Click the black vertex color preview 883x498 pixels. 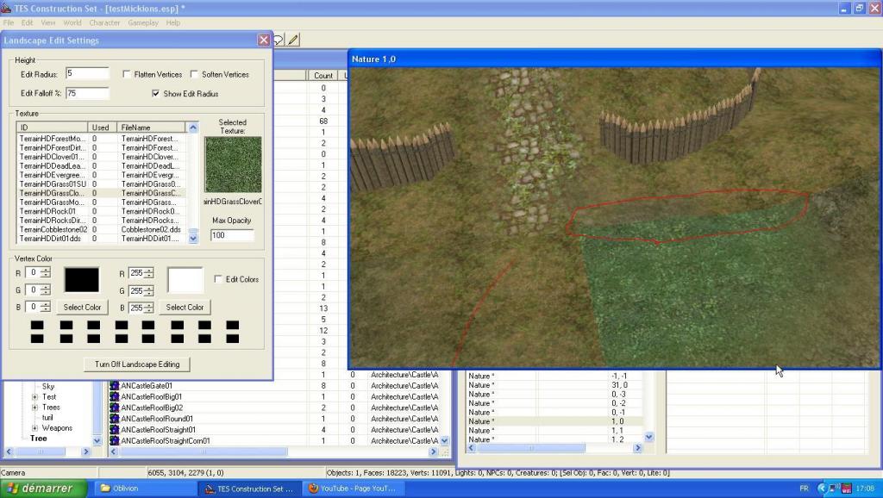tap(82, 280)
